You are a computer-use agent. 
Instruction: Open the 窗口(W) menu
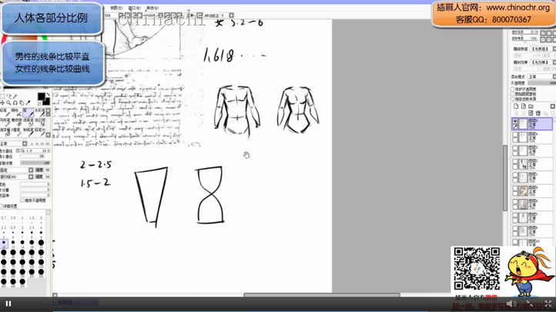[x=134, y=8]
